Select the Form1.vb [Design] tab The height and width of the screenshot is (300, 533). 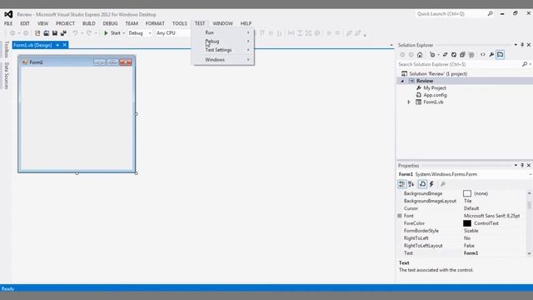click(33, 45)
